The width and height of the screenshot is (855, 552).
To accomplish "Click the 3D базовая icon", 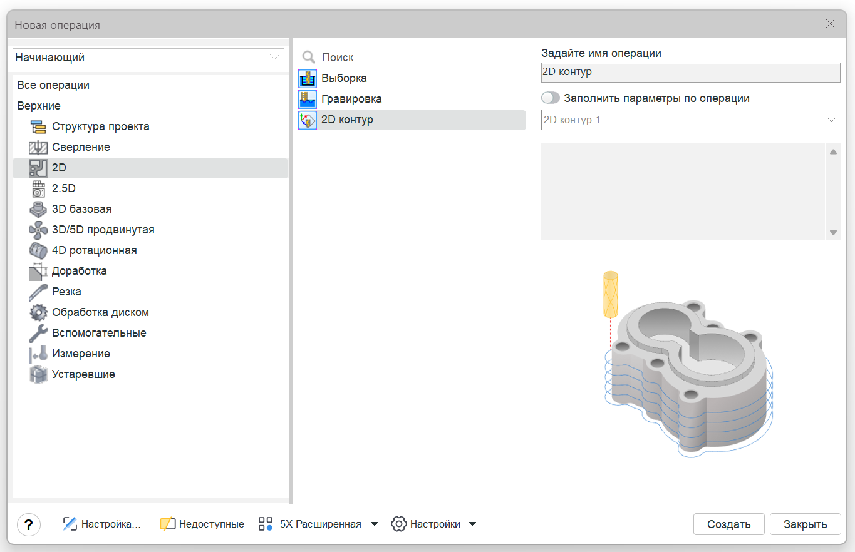I will [x=38, y=210].
